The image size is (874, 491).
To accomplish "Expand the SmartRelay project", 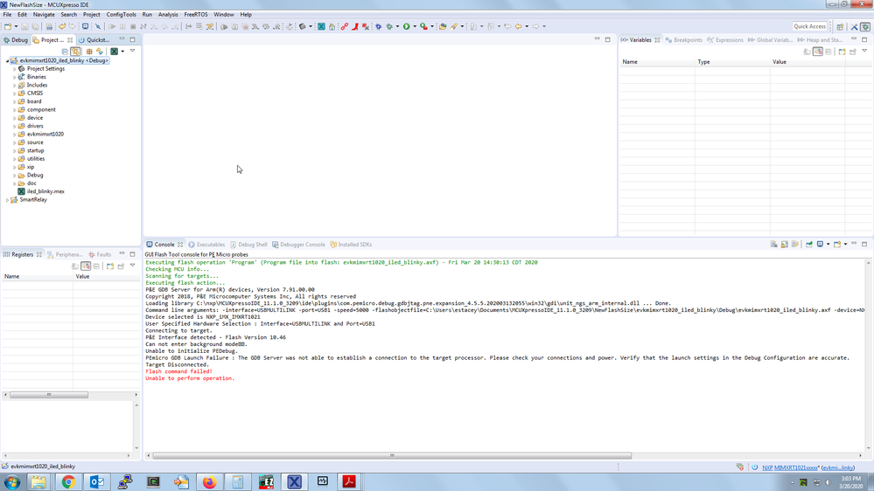I will tap(7, 200).
